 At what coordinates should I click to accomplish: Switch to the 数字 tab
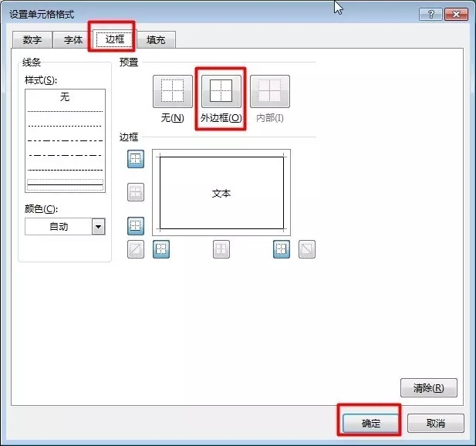(x=32, y=40)
